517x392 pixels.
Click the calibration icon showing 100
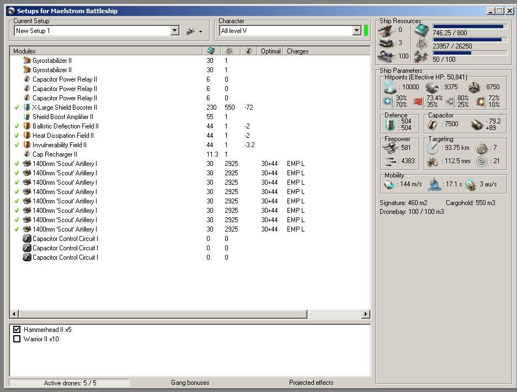click(386, 56)
